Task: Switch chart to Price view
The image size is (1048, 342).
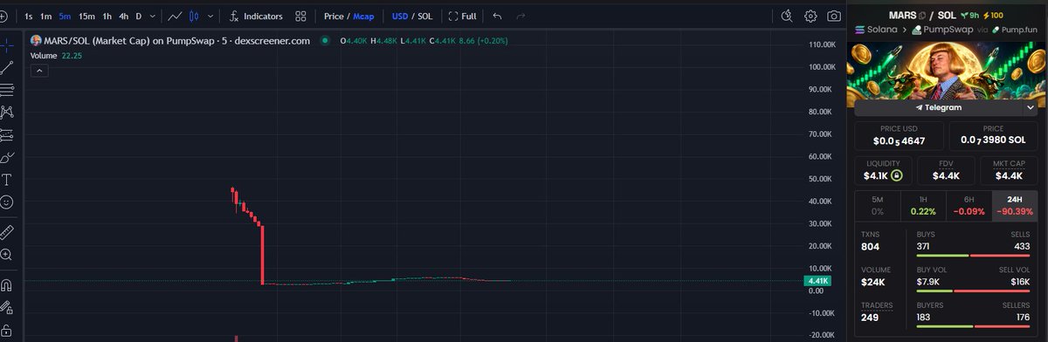Action: 334,16
